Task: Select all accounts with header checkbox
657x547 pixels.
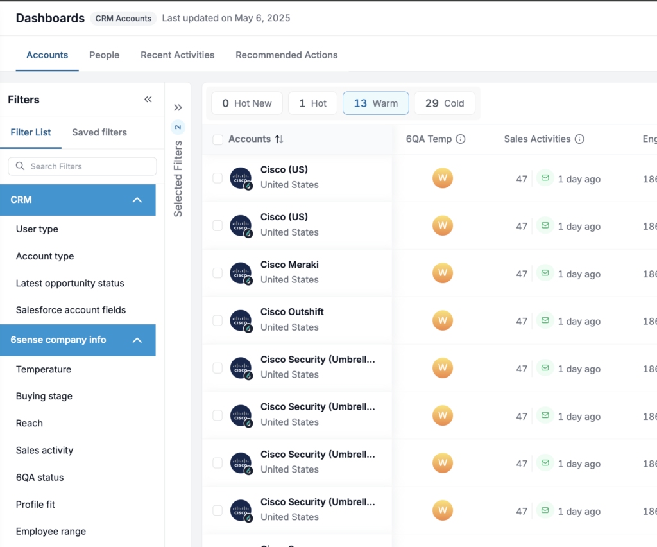Action: pyautogui.click(x=218, y=139)
